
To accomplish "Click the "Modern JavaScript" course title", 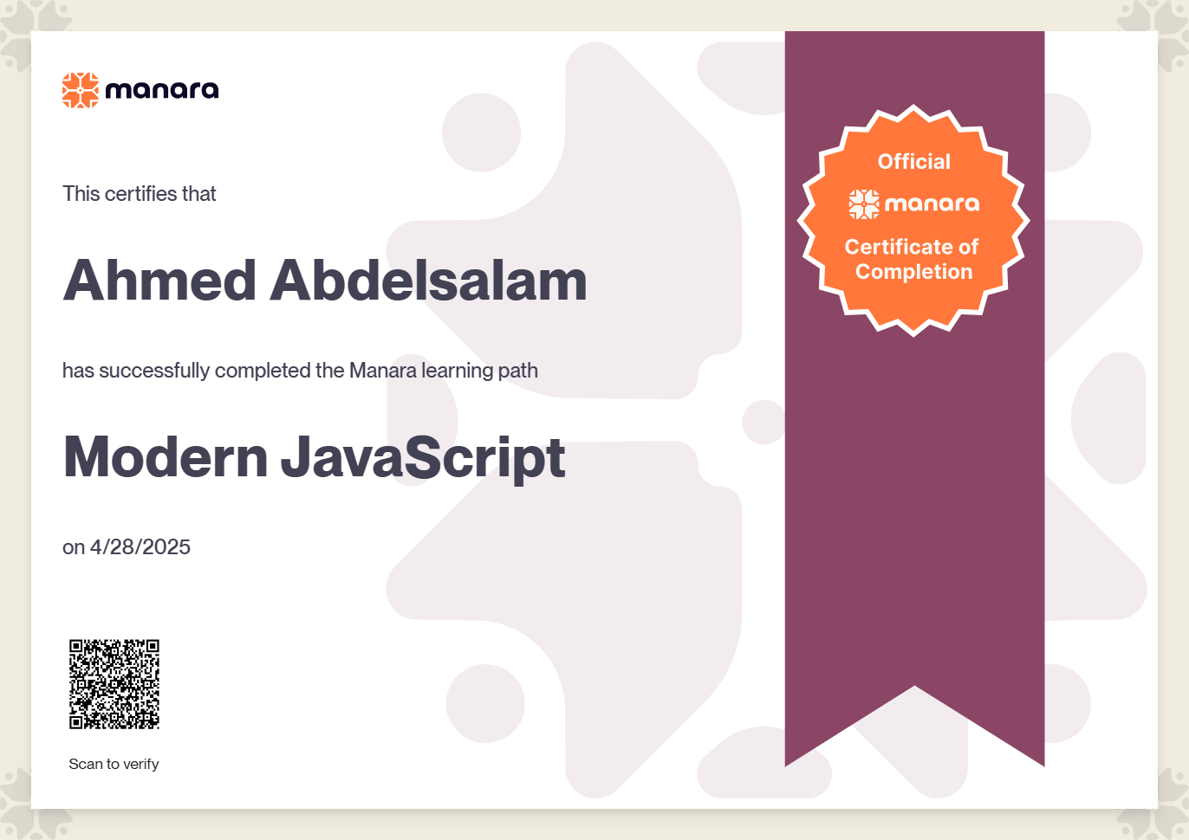I will [315, 457].
